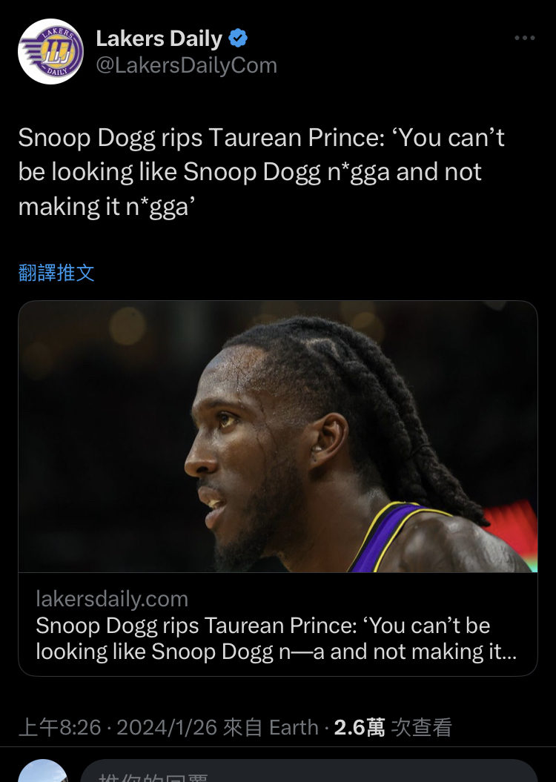Focus the reply text input field
Screen dimensions: 556x782
coord(309,771)
